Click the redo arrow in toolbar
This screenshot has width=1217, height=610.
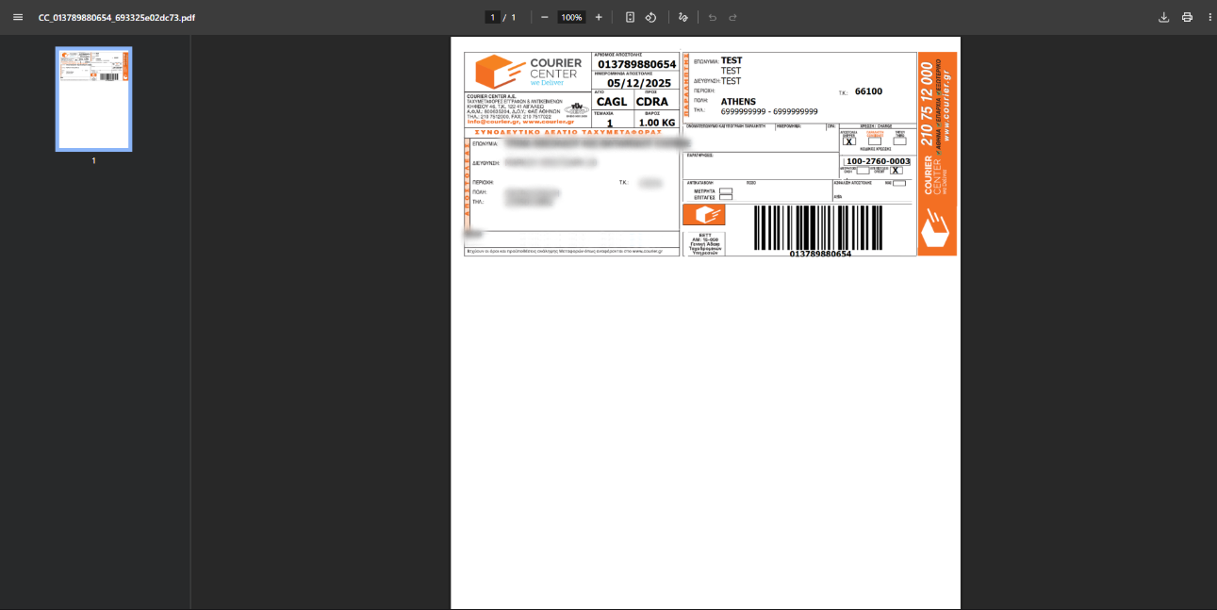pos(733,17)
